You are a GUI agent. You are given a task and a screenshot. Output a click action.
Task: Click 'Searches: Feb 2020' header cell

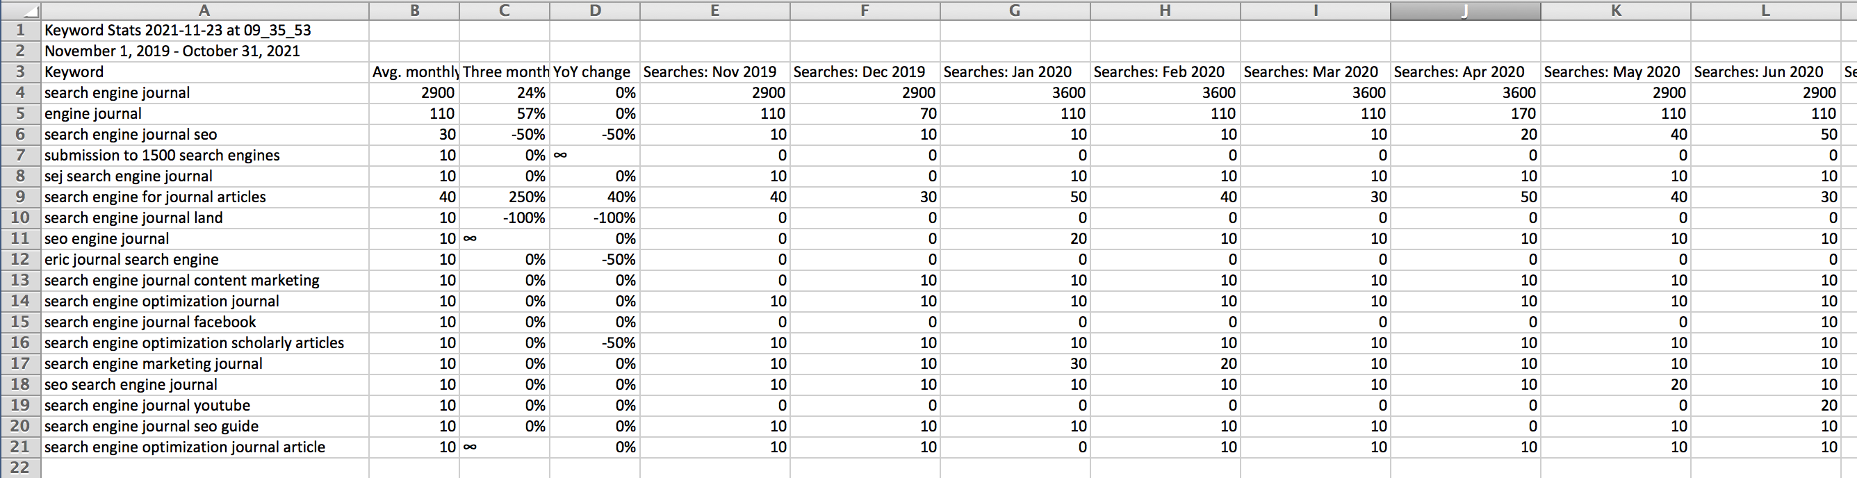[1165, 72]
